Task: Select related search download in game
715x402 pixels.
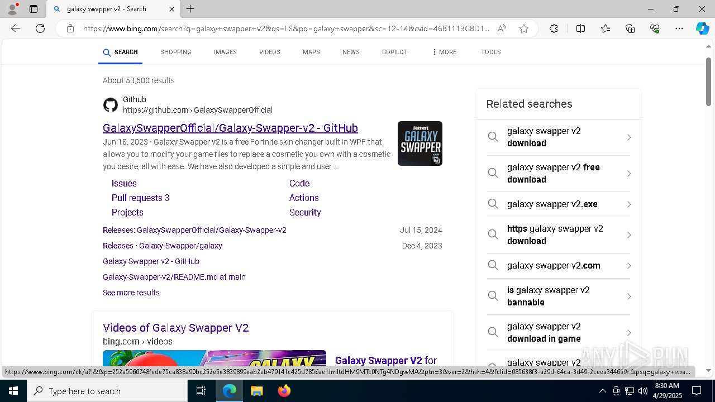Action: pos(559,333)
